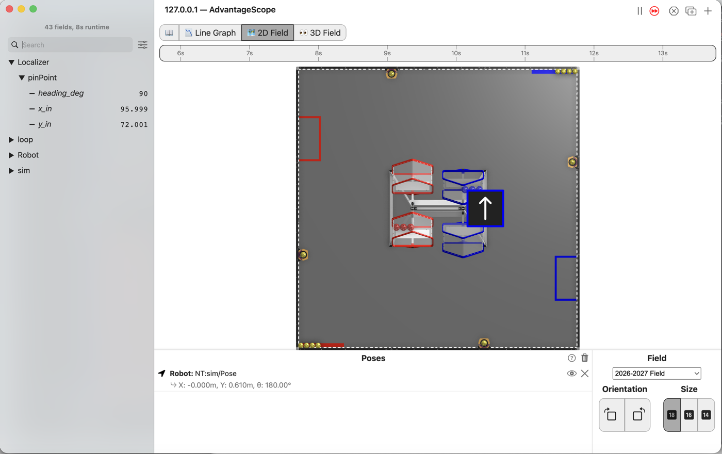The height and width of the screenshot is (454, 722).
Task: Delete all poses with trash icon
Action: tap(585, 358)
